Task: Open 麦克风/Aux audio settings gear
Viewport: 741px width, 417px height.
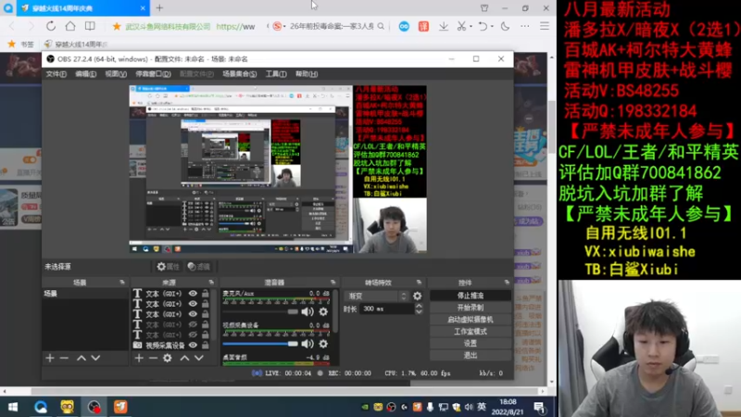Action: tap(323, 311)
